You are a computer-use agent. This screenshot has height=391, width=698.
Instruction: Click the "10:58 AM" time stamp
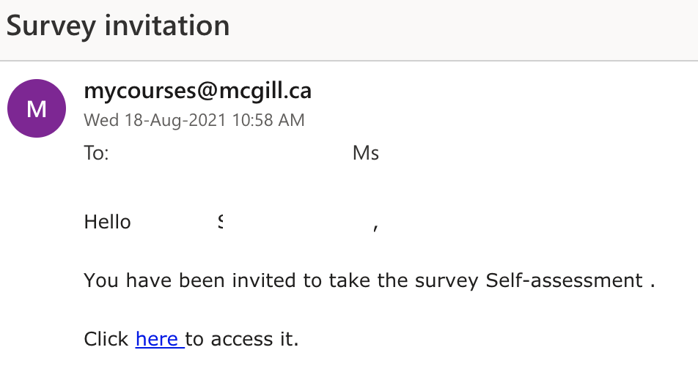(268, 120)
